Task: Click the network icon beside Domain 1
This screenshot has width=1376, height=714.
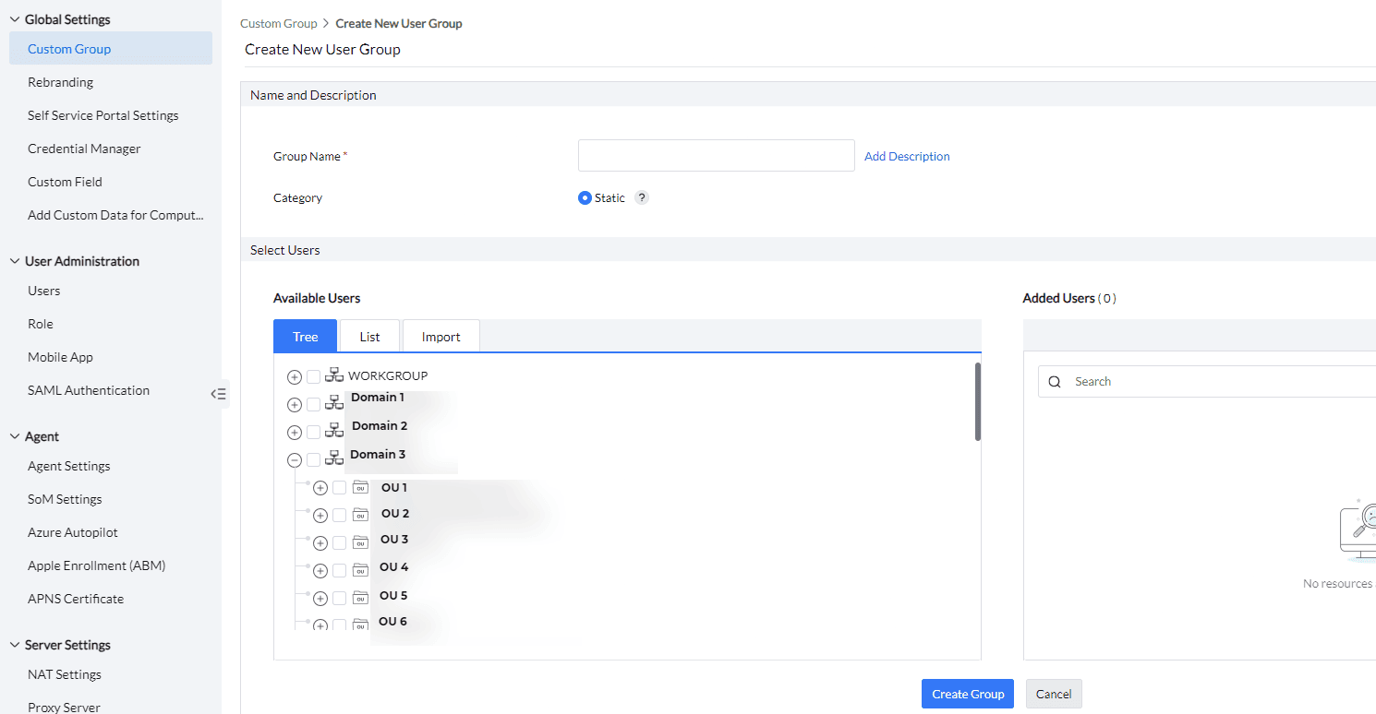Action: click(333, 403)
